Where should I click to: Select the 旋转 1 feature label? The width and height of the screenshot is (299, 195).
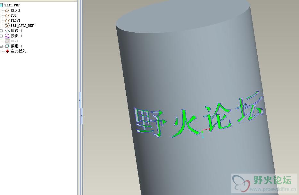[x=16, y=31]
